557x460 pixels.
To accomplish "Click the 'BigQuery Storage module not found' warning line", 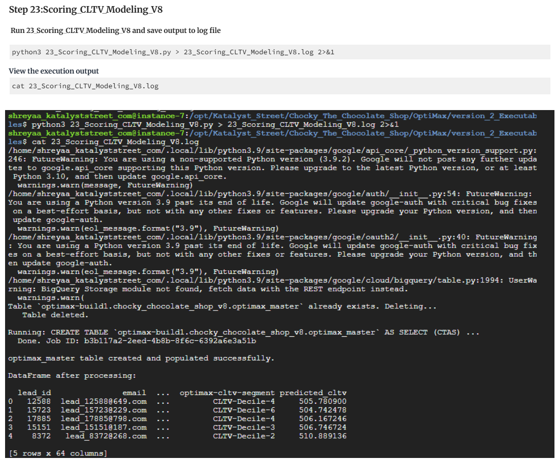I will point(208,289).
